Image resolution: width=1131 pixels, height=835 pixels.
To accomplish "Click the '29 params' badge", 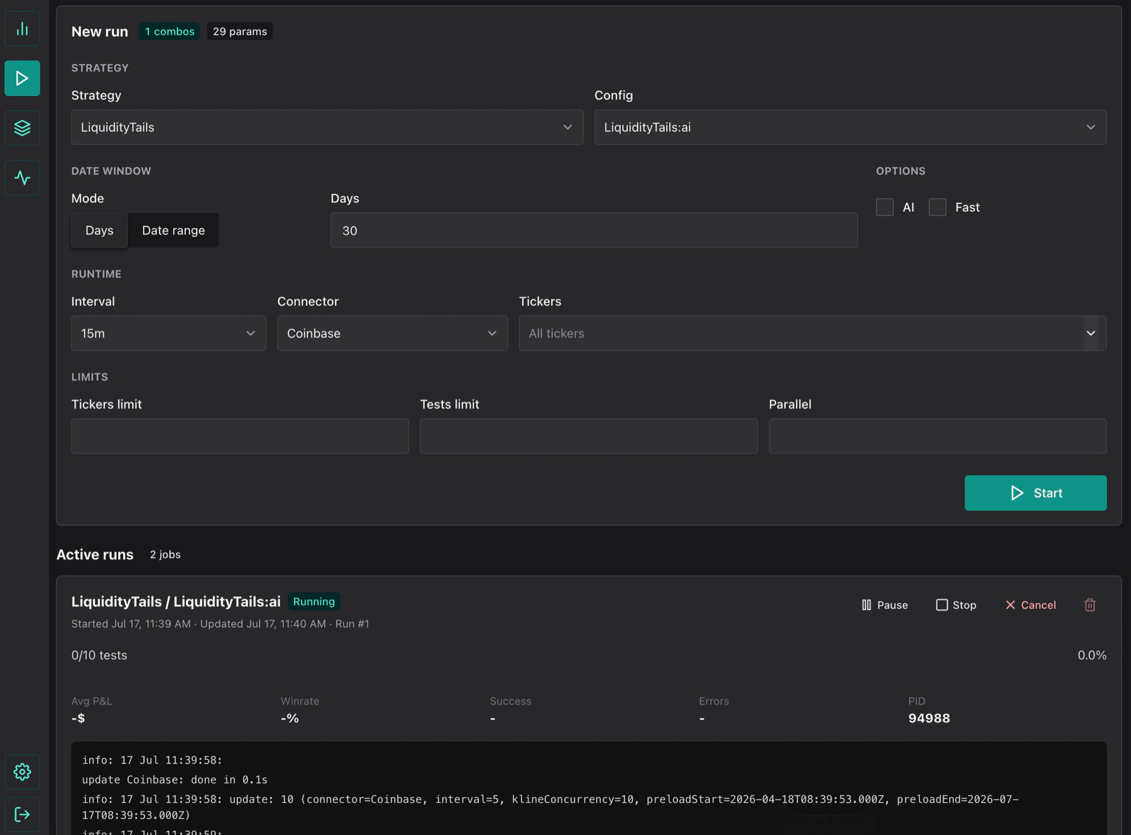I will click(x=240, y=31).
